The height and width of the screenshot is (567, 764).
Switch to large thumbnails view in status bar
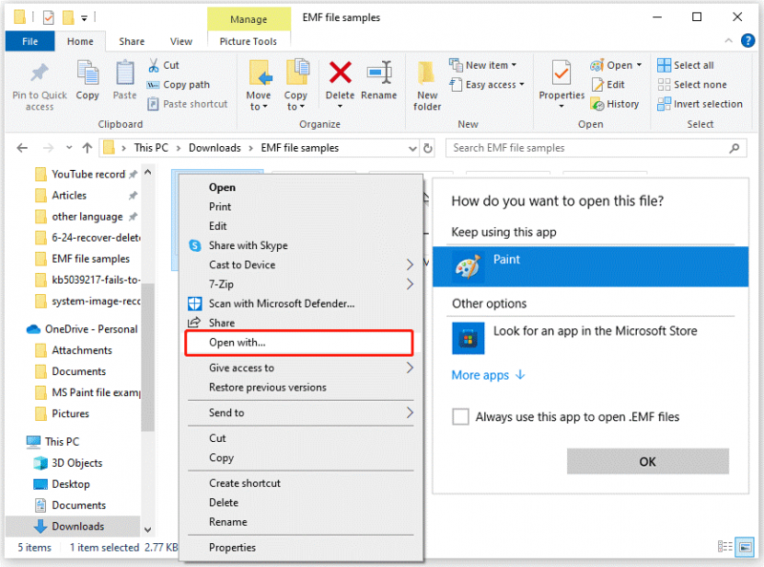click(745, 547)
